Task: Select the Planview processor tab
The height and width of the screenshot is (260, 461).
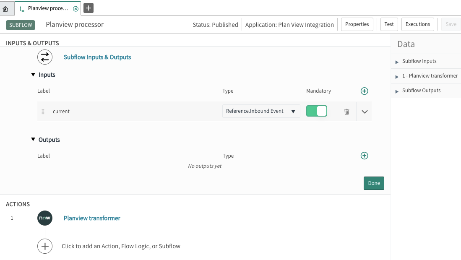Action: click(48, 8)
